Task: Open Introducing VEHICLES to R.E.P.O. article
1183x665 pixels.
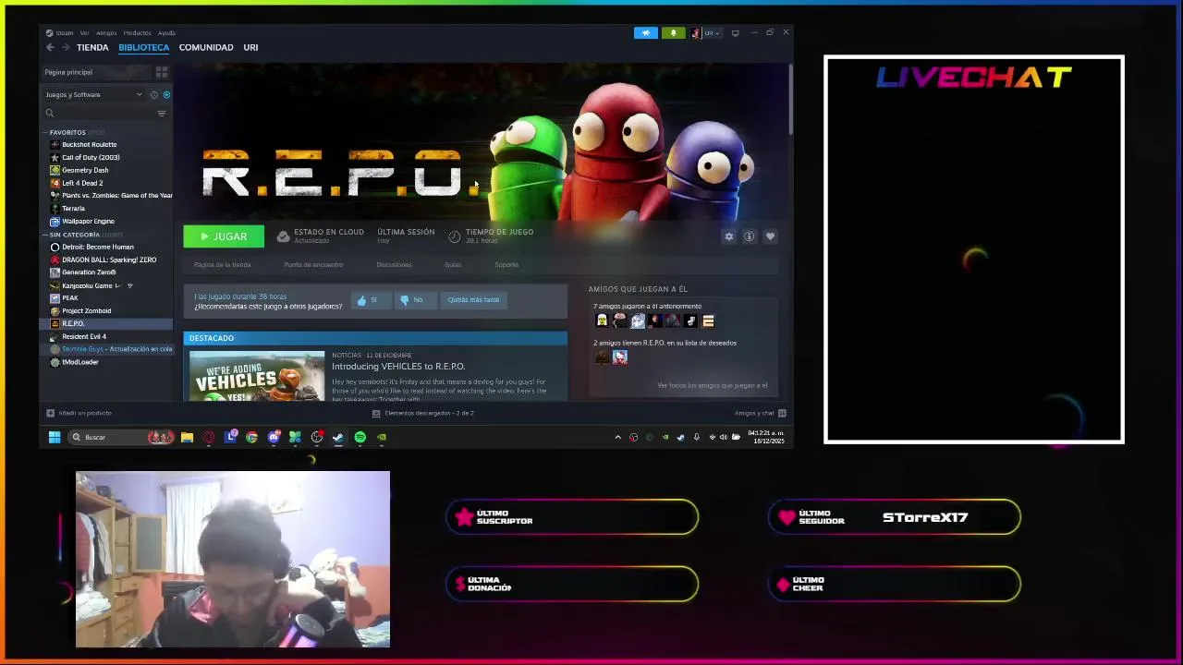Action: point(398,367)
